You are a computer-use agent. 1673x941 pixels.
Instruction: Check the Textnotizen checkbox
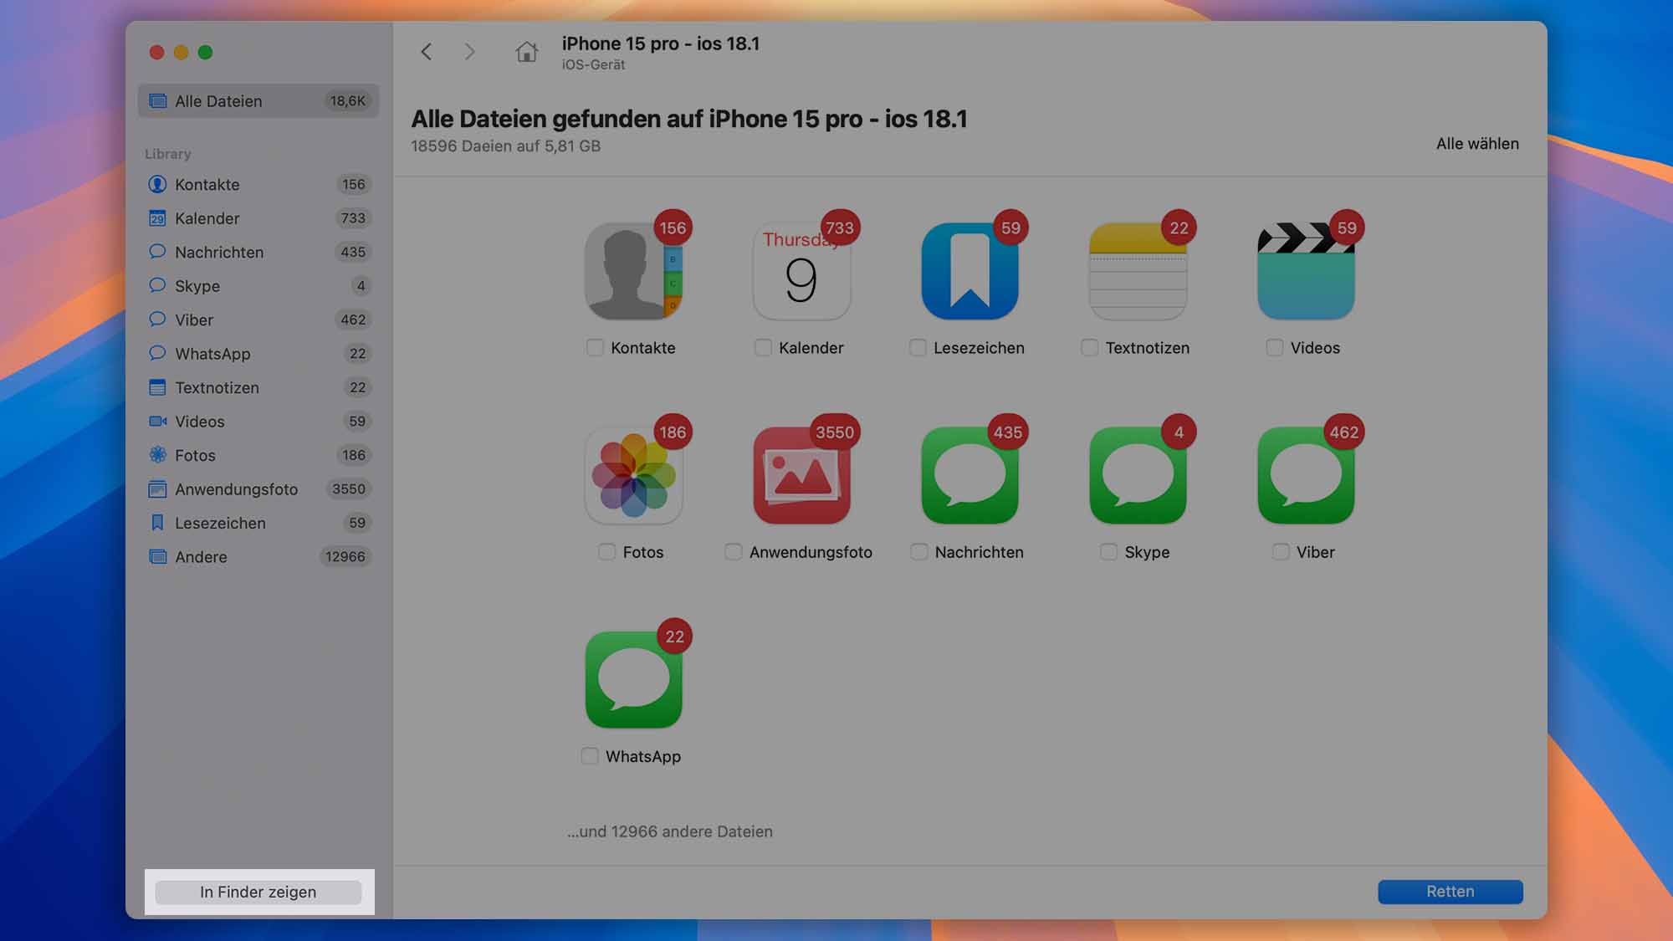(x=1089, y=348)
